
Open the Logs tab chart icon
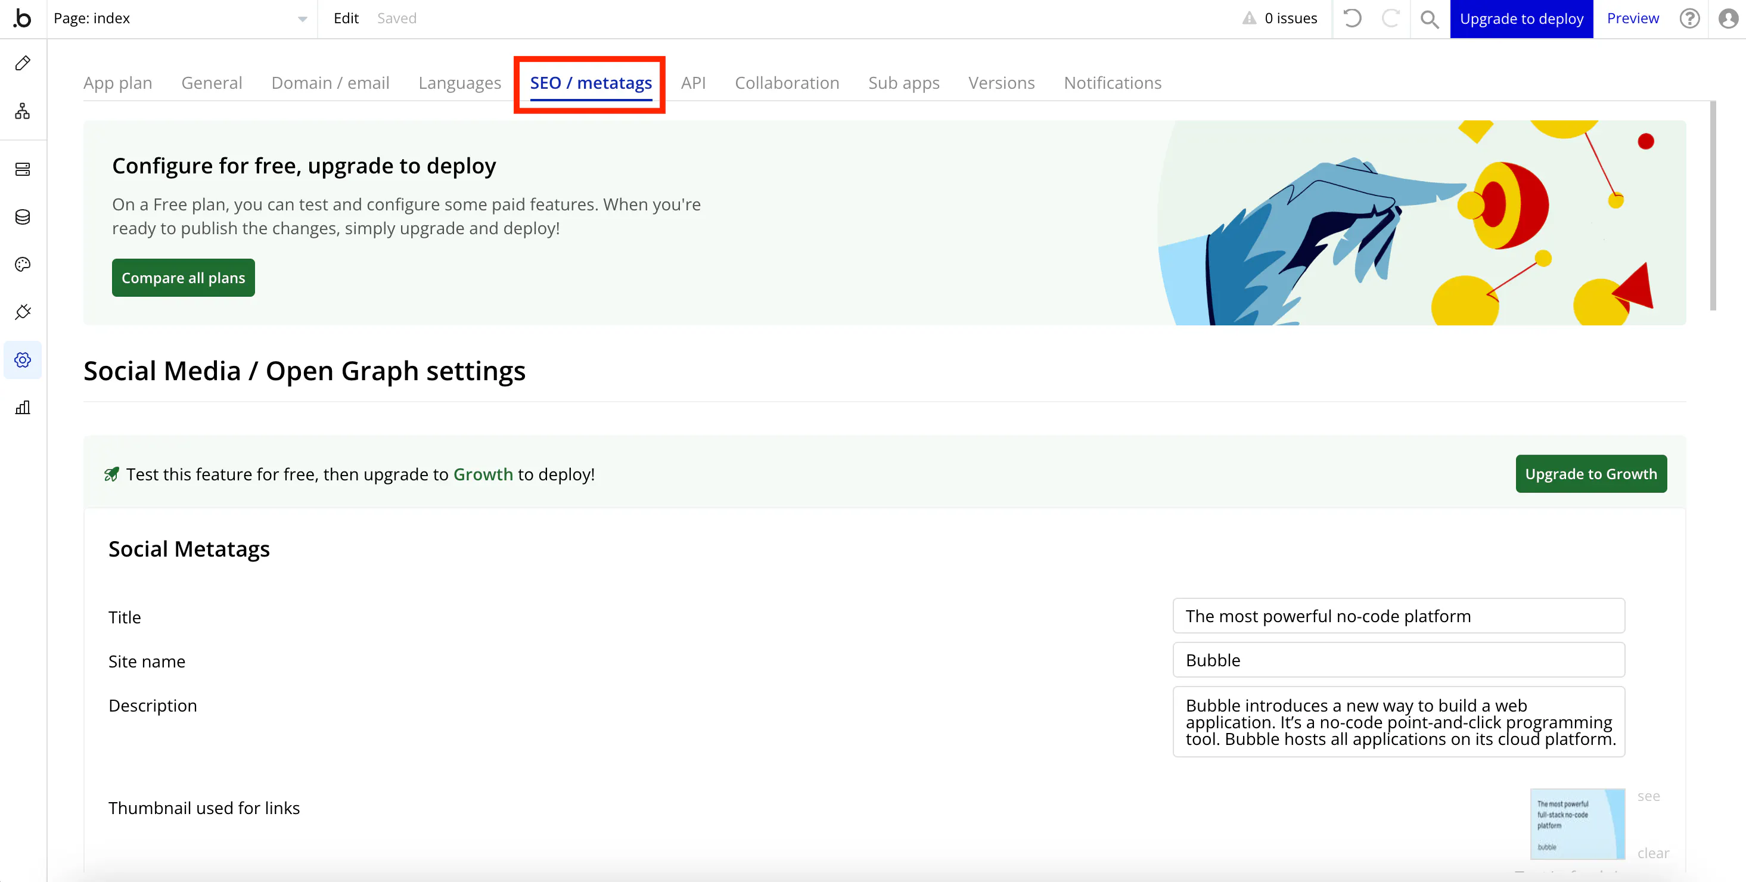pyautogui.click(x=23, y=408)
